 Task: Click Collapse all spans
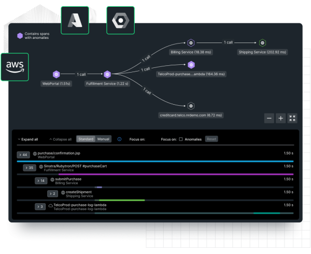60,139
